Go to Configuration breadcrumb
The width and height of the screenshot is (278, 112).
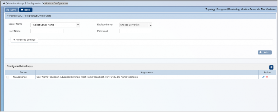[34, 4]
